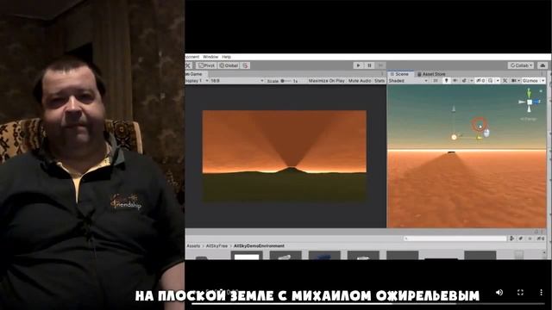Toggle Scene effects icon

tap(464, 81)
